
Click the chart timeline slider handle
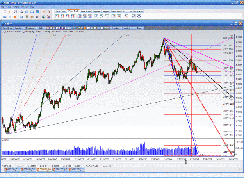[186, 162]
